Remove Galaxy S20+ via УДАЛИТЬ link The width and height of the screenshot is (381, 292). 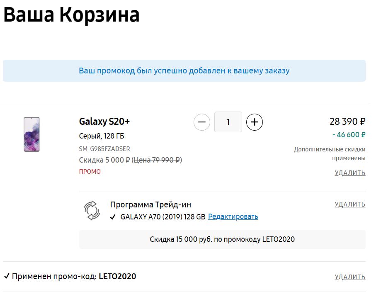pyautogui.click(x=350, y=173)
